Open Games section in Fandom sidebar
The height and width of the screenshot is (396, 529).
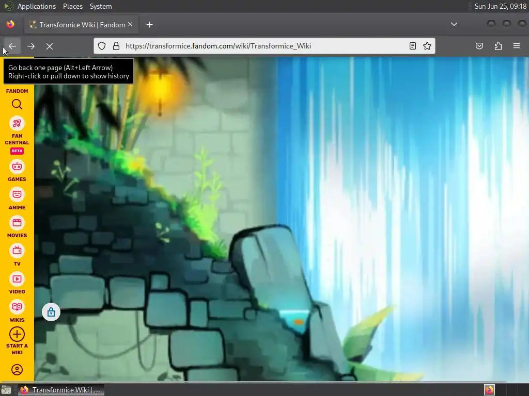tap(17, 171)
